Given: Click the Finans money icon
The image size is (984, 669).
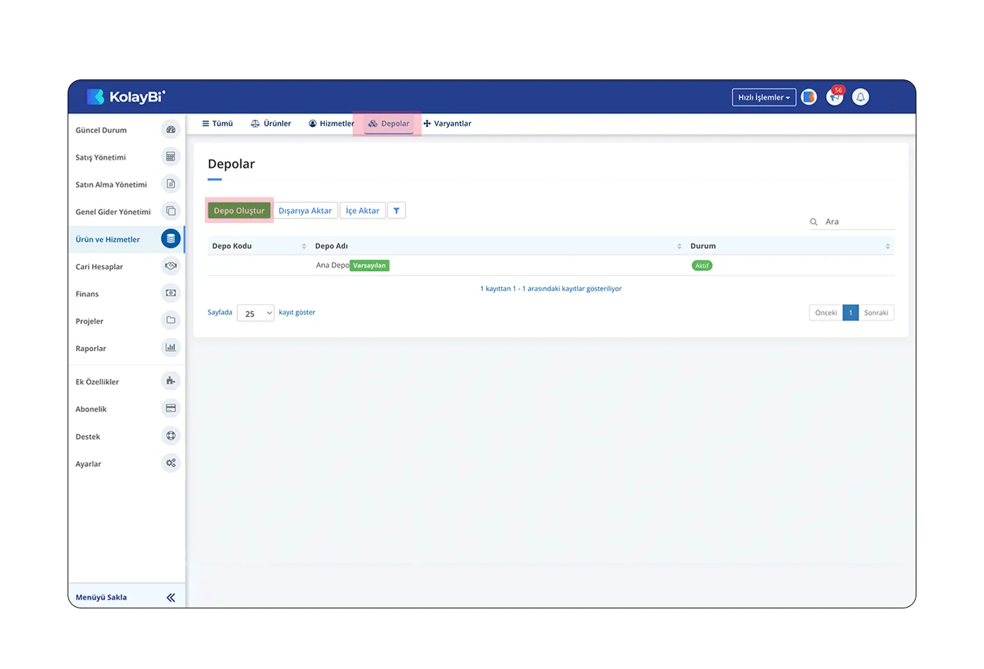Looking at the screenshot, I should [171, 293].
